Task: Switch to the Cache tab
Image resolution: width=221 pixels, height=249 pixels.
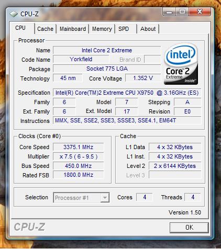Action: tap(46, 29)
